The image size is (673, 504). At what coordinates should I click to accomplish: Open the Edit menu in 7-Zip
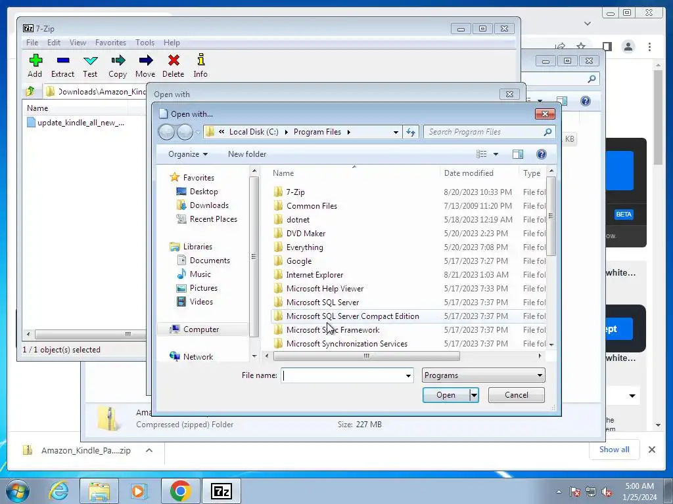pos(54,43)
